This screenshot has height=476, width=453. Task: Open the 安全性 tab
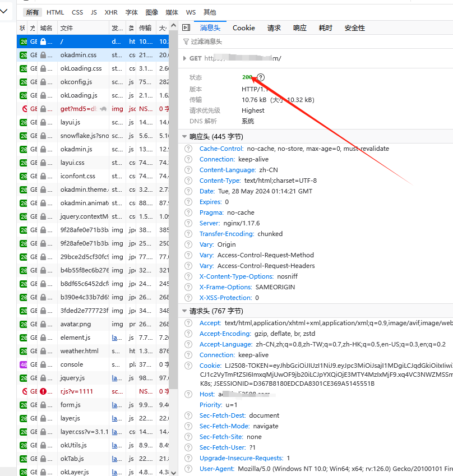tap(355, 28)
